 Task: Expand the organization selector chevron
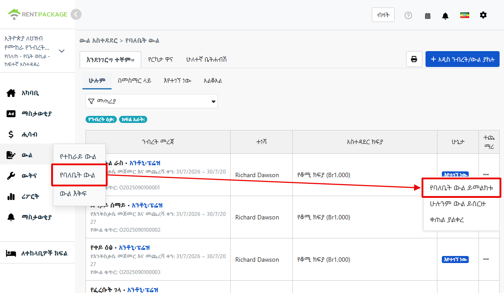click(x=62, y=51)
